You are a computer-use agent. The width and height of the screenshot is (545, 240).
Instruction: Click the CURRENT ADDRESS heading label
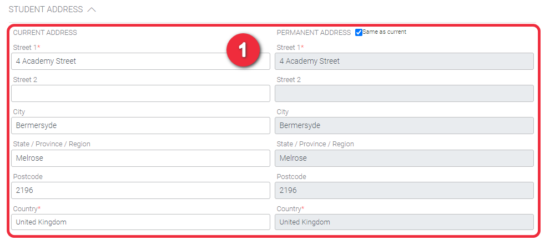pos(45,33)
